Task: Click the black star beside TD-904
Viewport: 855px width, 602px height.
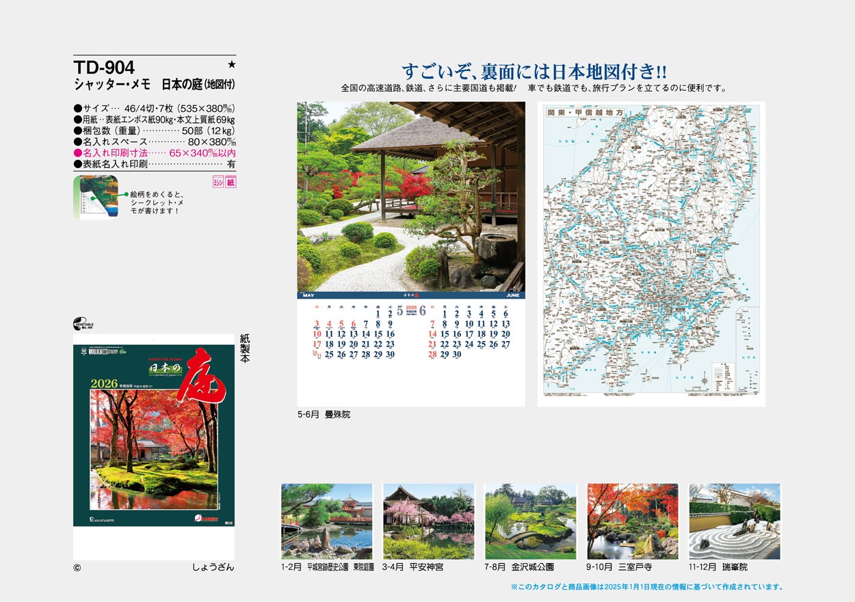Action: pyautogui.click(x=231, y=65)
